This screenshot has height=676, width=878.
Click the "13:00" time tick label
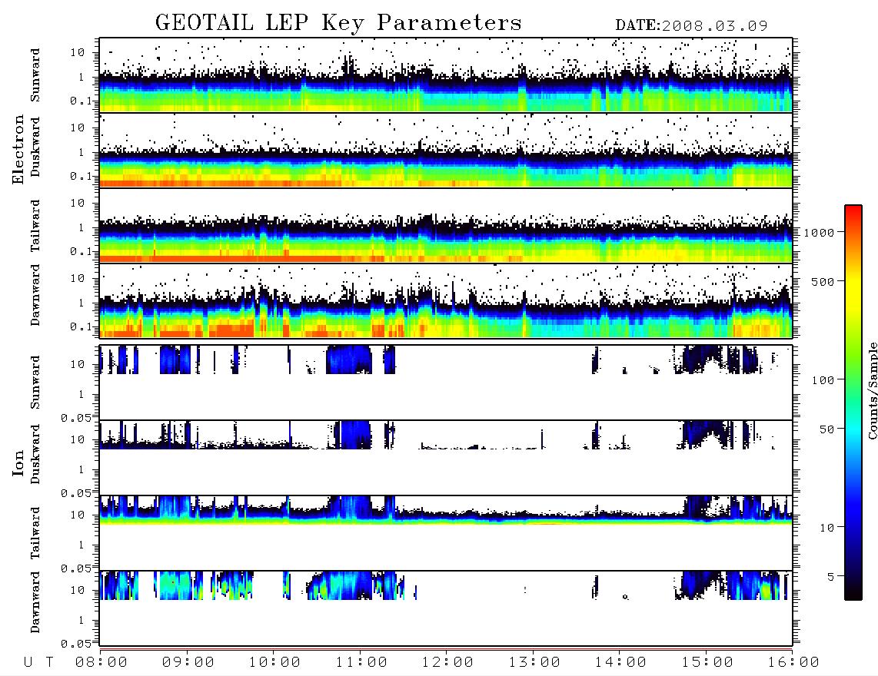point(534,662)
